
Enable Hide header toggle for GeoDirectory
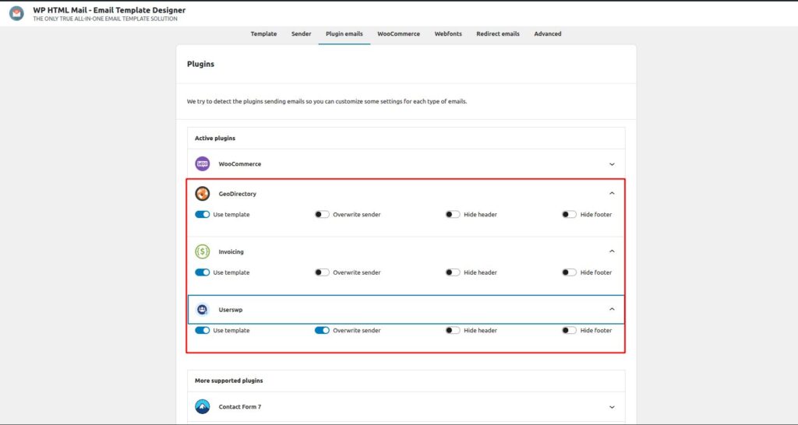click(x=453, y=214)
